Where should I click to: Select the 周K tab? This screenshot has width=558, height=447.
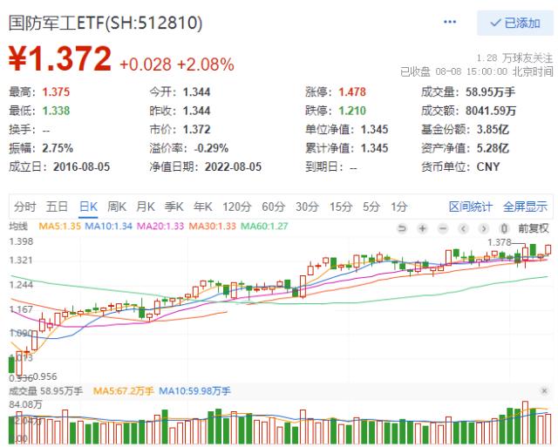click(x=117, y=207)
